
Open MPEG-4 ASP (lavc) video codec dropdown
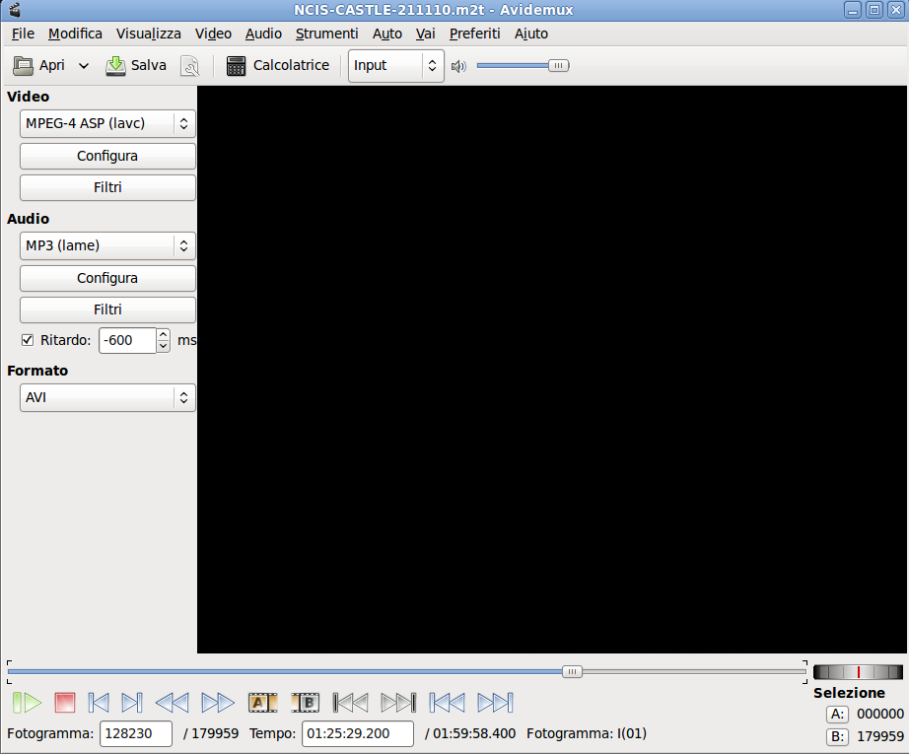click(x=107, y=123)
